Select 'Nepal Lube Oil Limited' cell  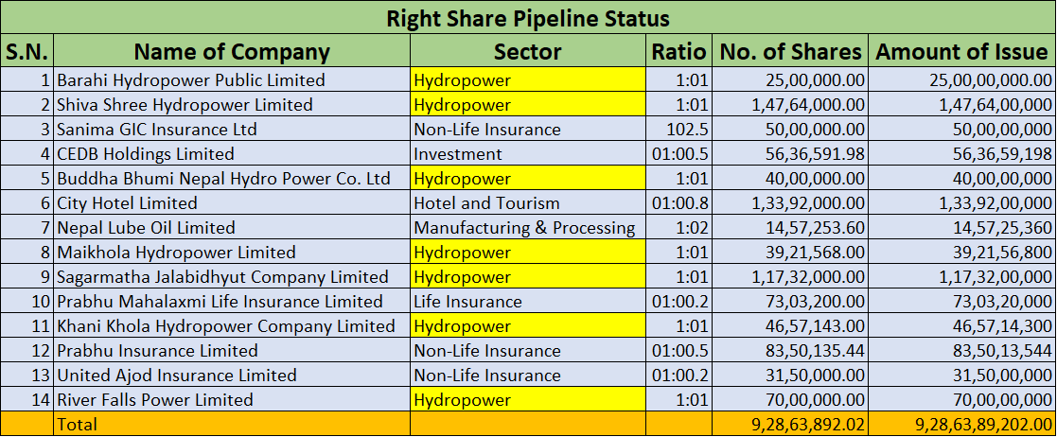point(232,228)
